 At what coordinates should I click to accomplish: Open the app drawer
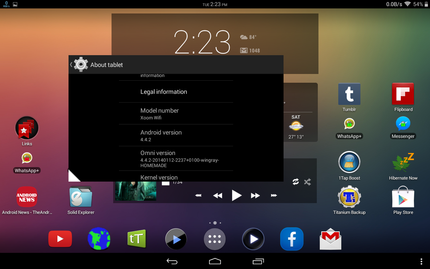[215, 239]
